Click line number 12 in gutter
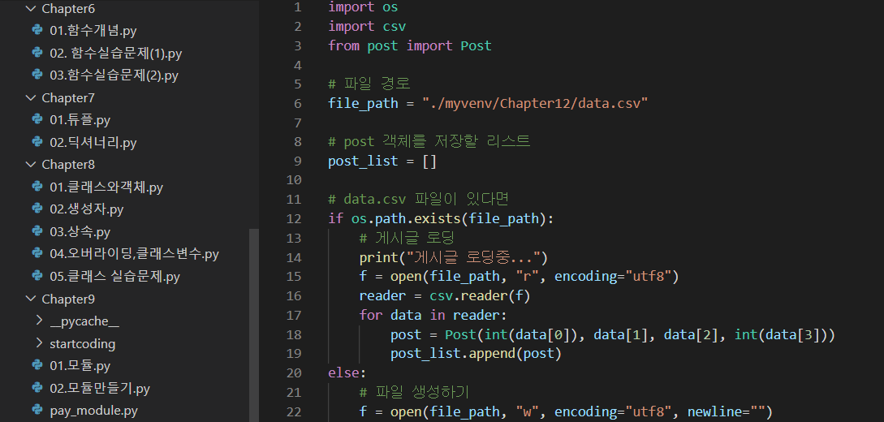This screenshot has height=422, width=884. point(295,218)
